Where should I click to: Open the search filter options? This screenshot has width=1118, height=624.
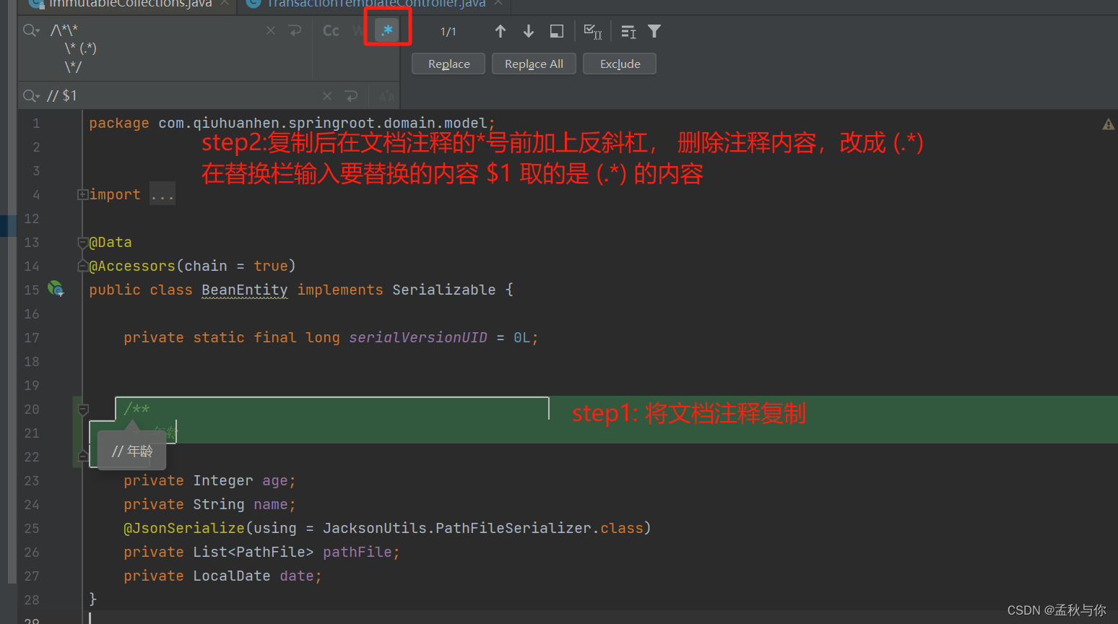click(654, 31)
